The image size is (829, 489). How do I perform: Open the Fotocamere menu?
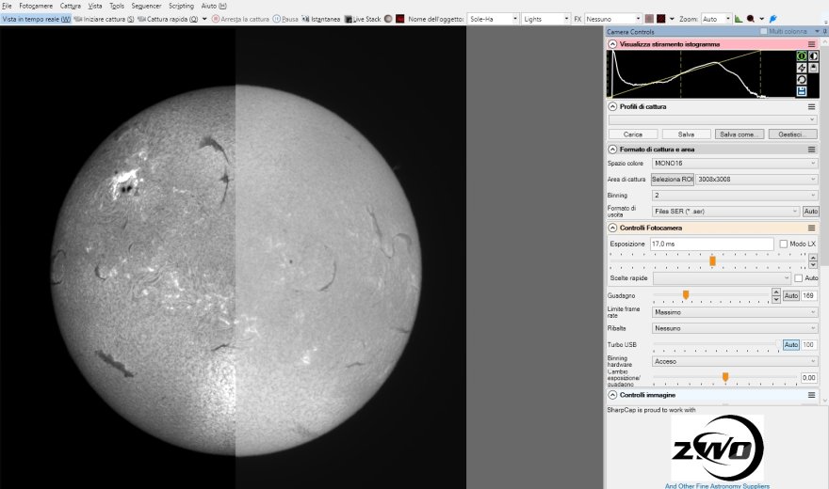coord(36,6)
